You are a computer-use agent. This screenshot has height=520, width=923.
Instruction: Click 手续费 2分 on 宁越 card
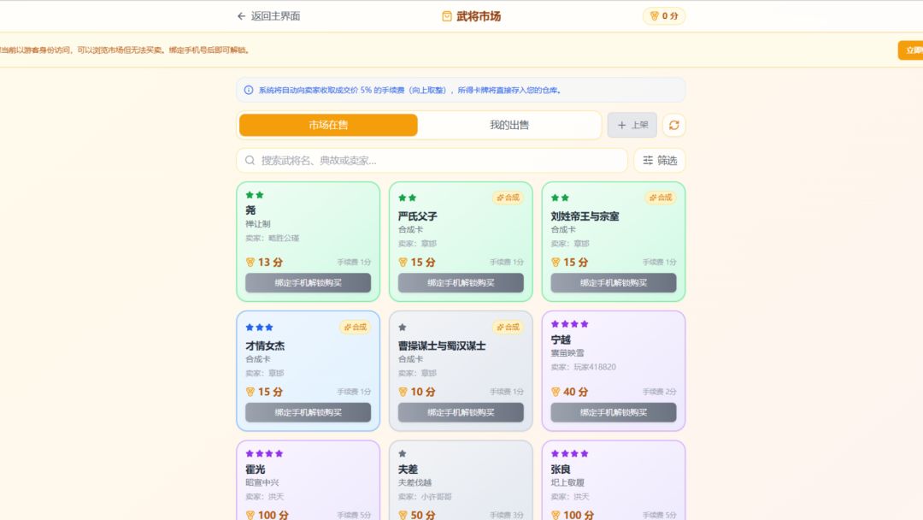(659, 392)
